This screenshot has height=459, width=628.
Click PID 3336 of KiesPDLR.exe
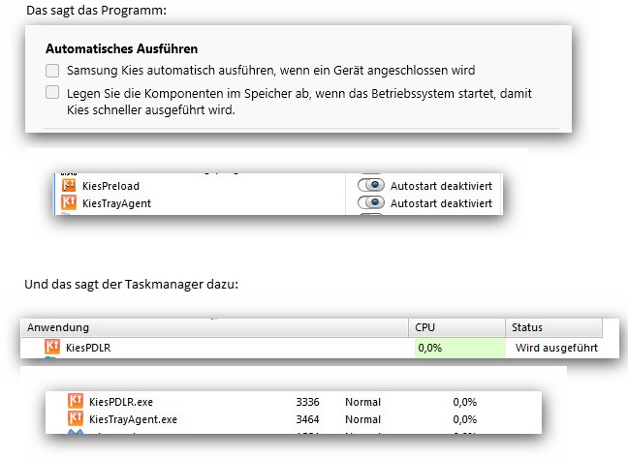[x=307, y=402]
